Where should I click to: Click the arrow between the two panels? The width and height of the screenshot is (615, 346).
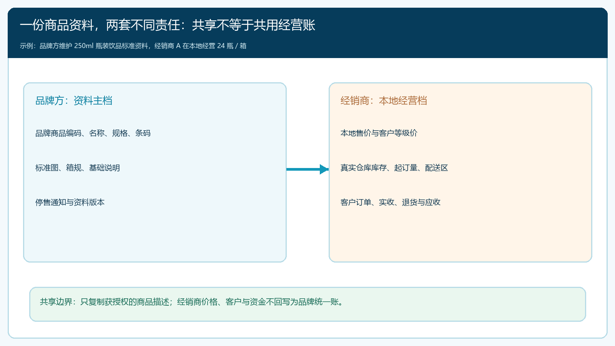307,169
